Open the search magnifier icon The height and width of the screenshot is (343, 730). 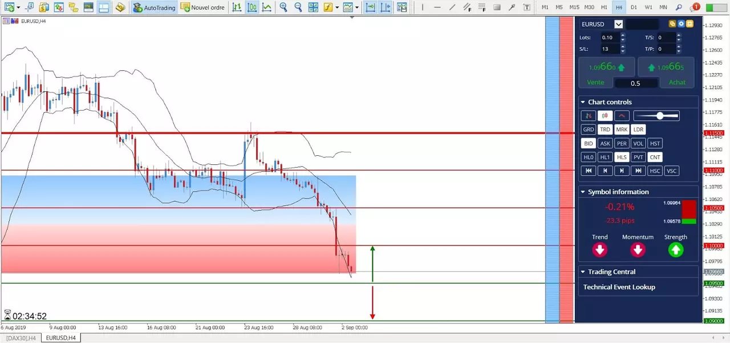679,7
